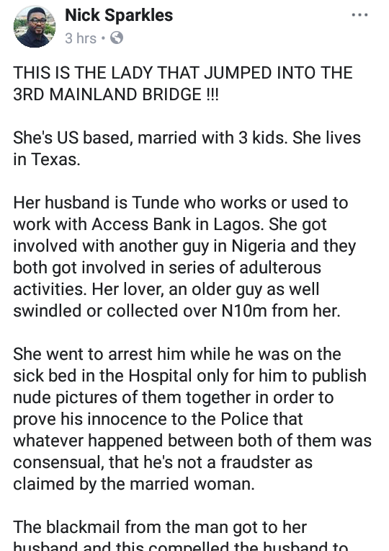Open the Nick Sparkles profile name link
Viewport: 389px width, 551px height.
point(119,15)
